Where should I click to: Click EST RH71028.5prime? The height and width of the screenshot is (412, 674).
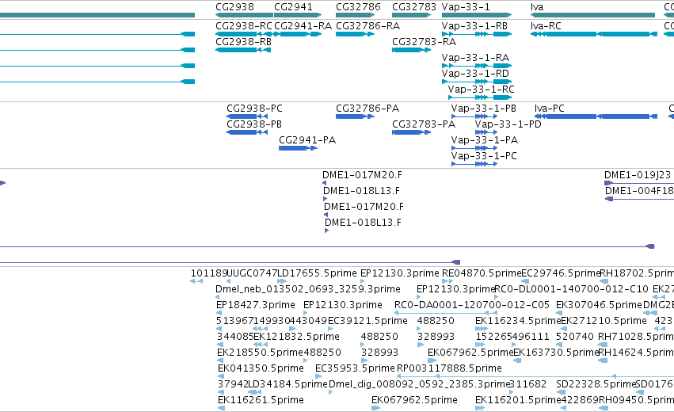pyautogui.click(x=636, y=337)
